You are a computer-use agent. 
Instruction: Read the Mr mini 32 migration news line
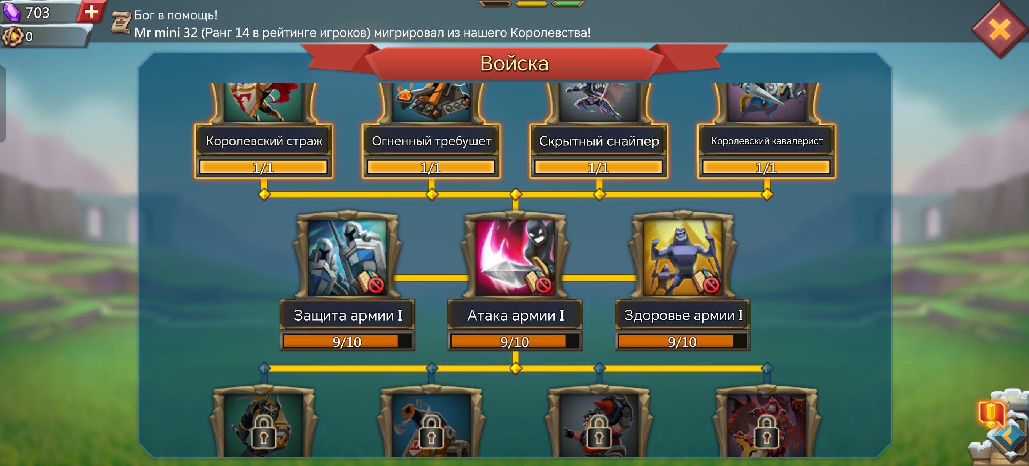[x=362, y=33]
